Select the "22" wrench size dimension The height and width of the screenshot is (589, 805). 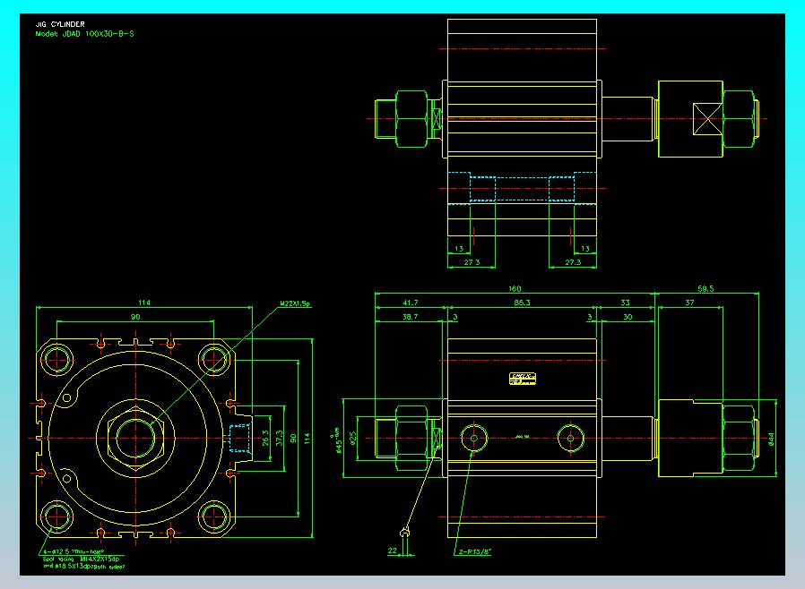[393, 551]
